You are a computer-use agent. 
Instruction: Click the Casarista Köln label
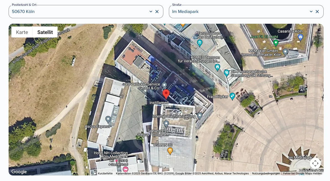pos(290,31)
